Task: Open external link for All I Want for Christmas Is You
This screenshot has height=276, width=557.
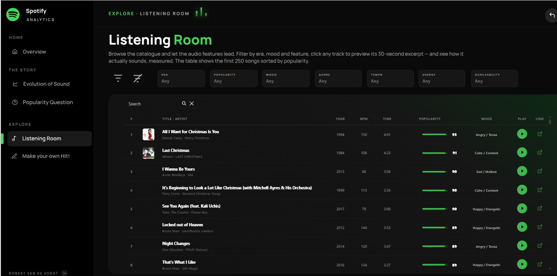Action: pos(540,134)
